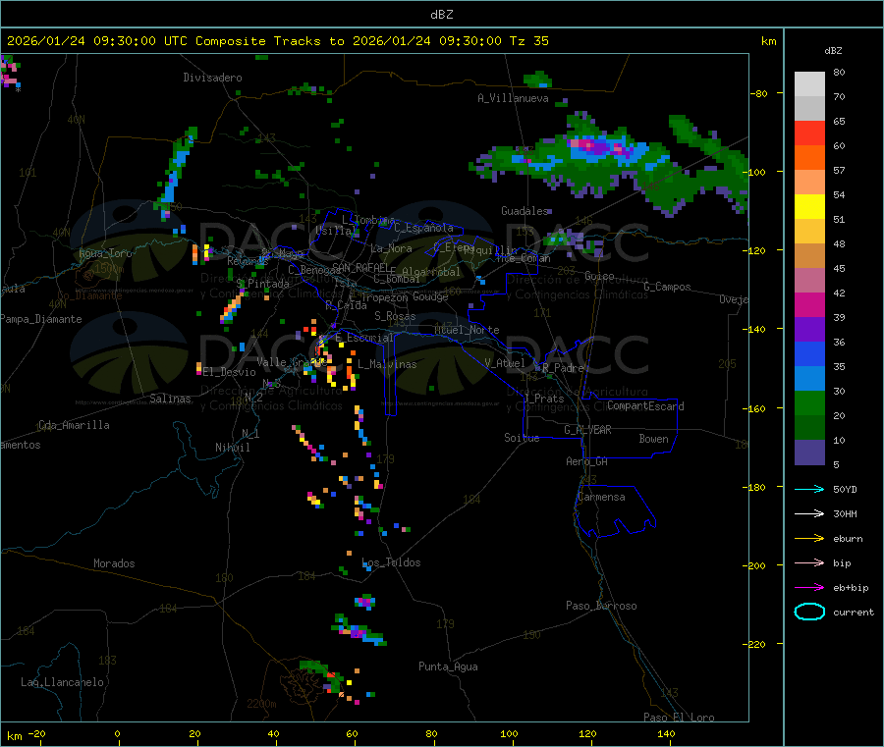884x747 pixels.
Task: Select the magenta 39 dBZ color swatch
Action: tap(809, 304)
